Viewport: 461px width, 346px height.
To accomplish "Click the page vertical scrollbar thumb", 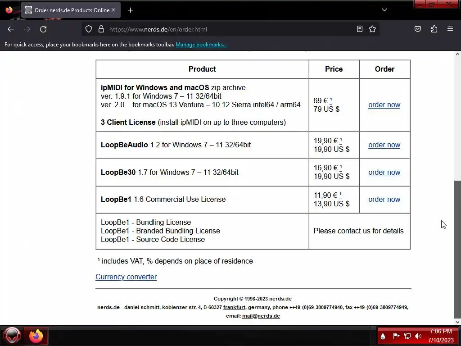I will pyautogui.click(x=457, y=249).
